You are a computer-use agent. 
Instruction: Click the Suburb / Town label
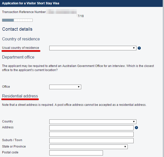click(12, 140)
